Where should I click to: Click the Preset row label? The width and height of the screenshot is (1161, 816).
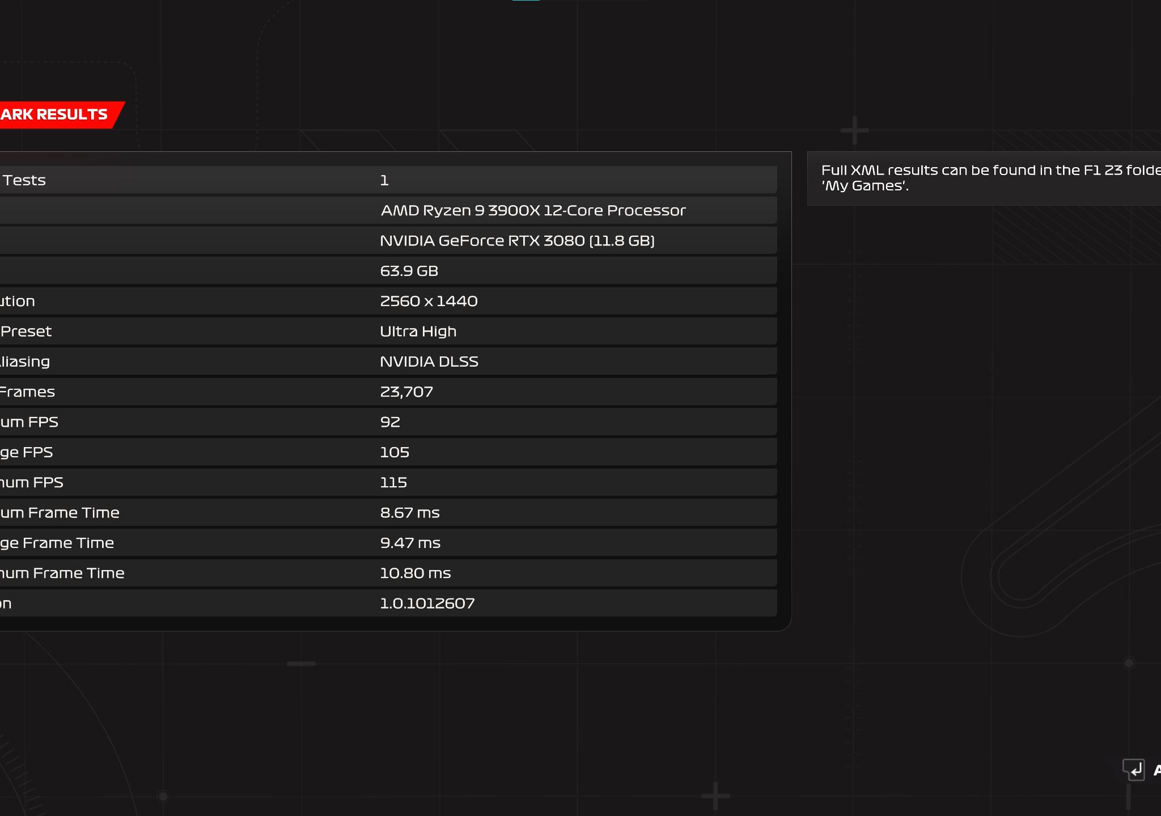(x=26, y=331)
